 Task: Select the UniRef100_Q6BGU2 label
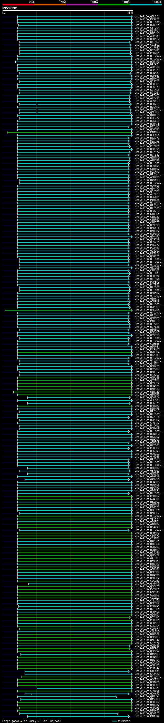click(147, 702)
